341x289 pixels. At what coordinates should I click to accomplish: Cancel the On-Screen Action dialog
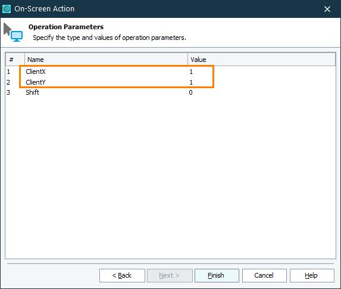tap(264, 275)
